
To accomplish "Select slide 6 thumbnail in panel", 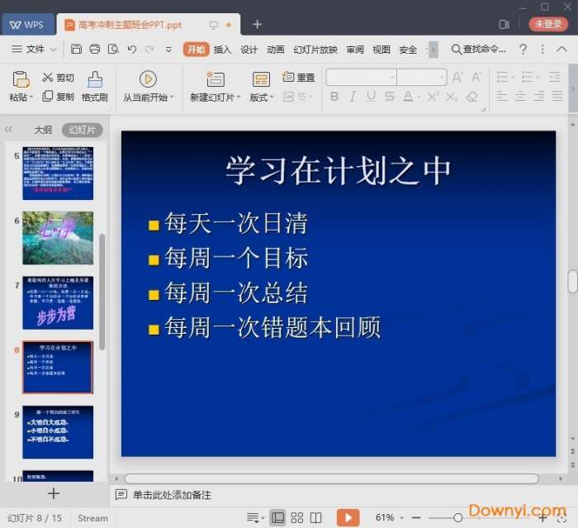I will [x=58, y=238].
